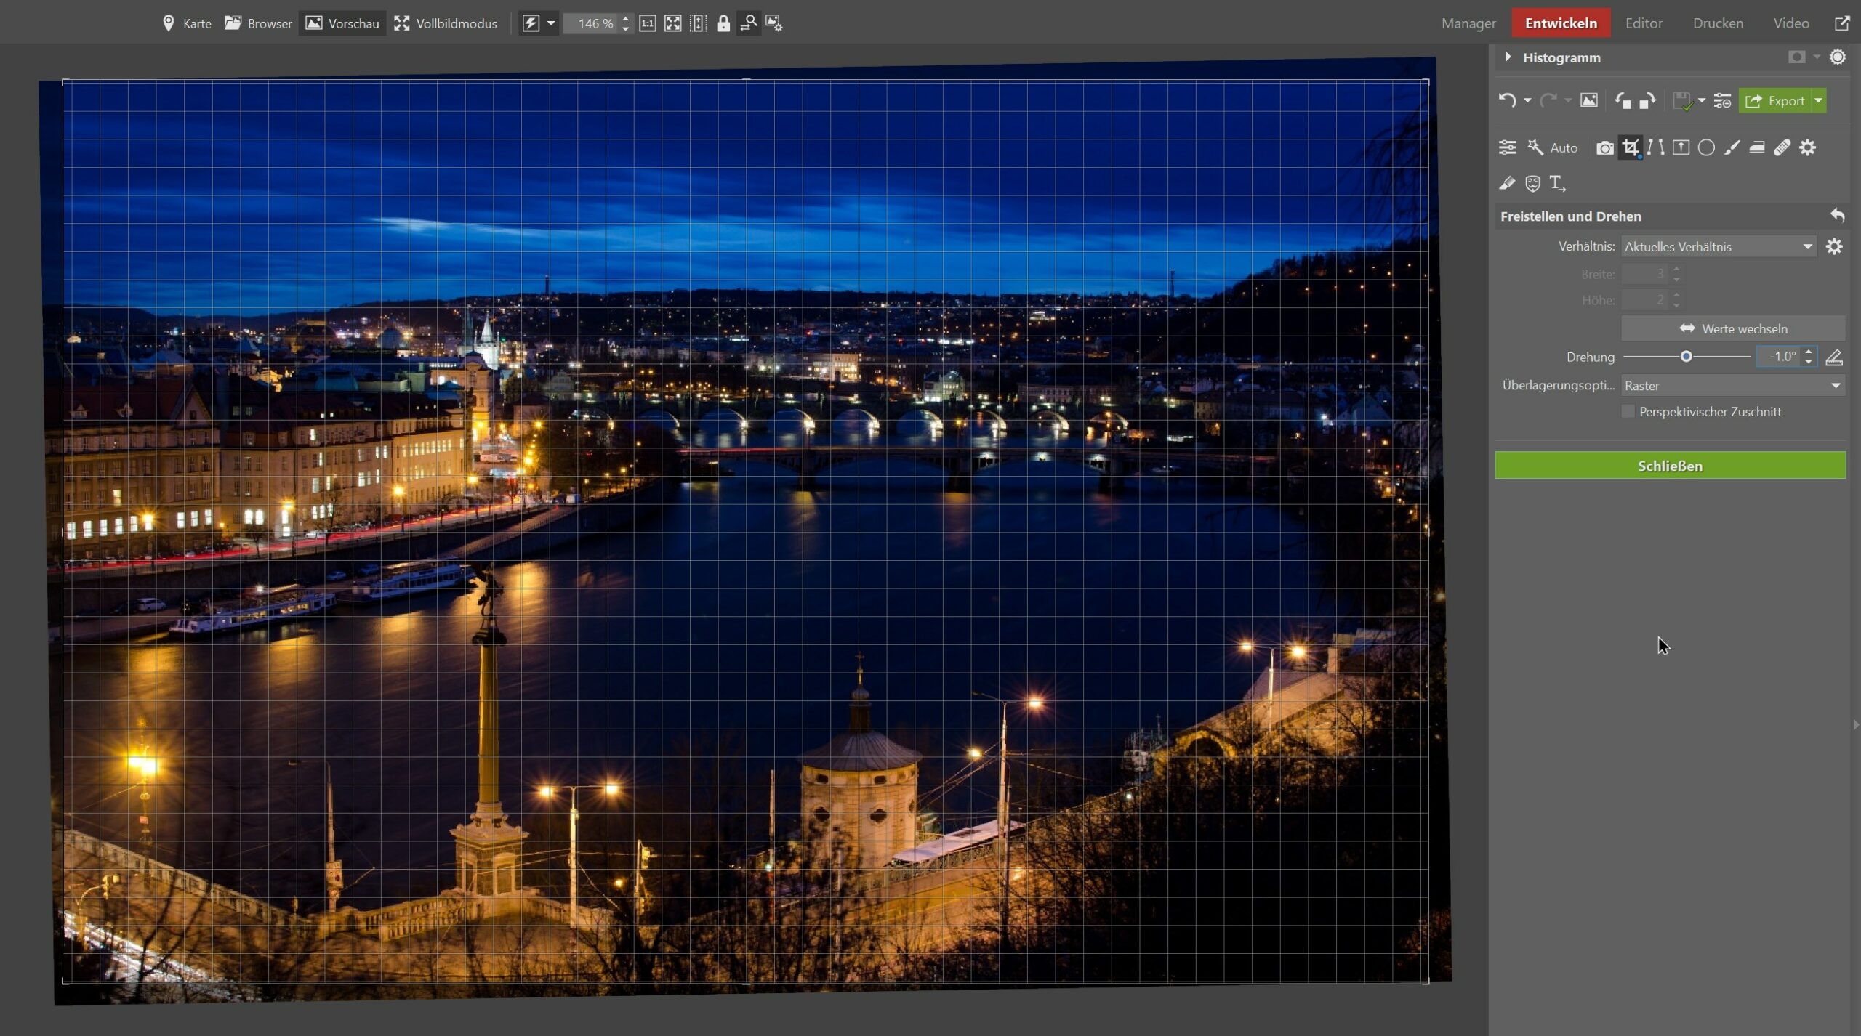Click the green Schließen button

(1670, 466)
